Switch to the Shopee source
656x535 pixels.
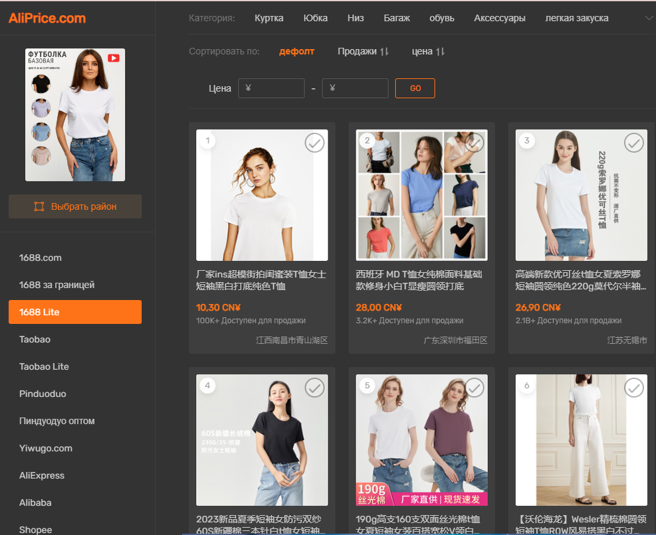[36, 529]
